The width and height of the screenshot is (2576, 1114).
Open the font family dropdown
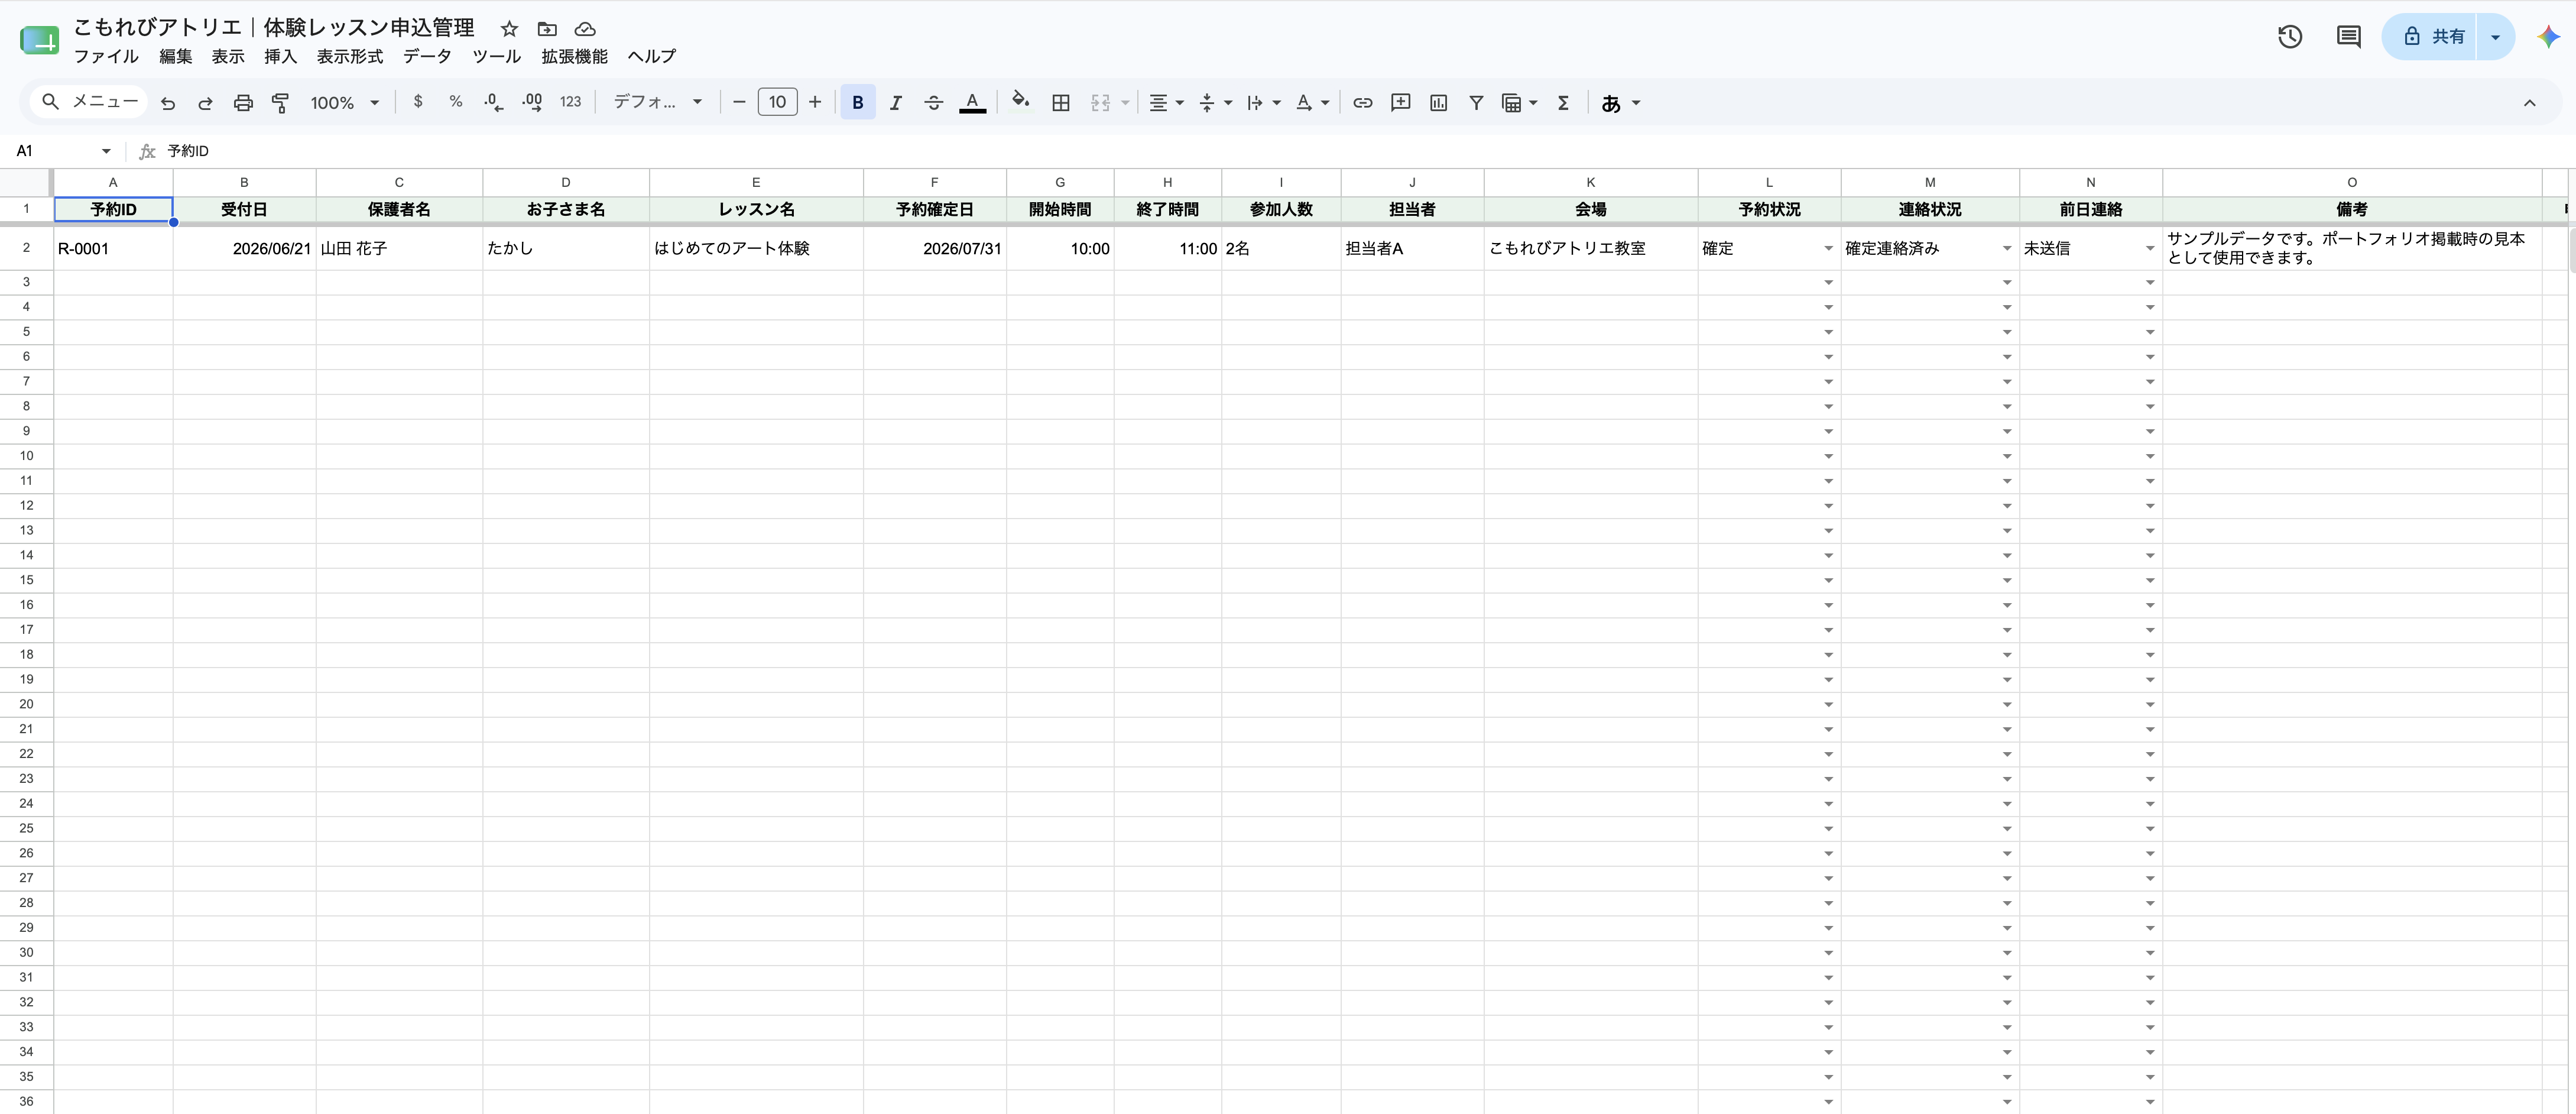click(x=657, y=102)
